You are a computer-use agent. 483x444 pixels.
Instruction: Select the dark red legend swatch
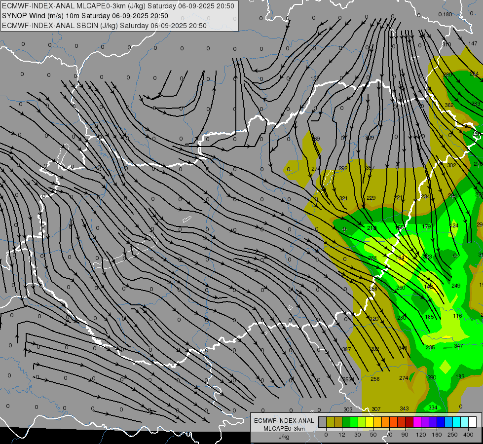409,422
